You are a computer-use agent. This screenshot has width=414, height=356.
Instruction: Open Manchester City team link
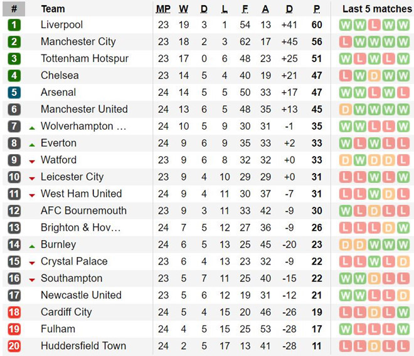78,42
